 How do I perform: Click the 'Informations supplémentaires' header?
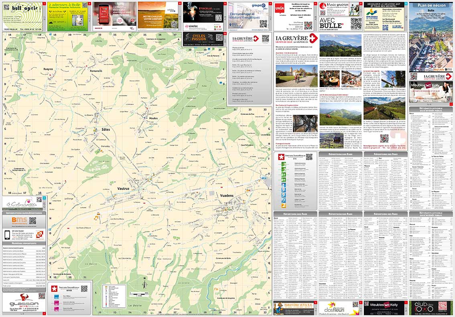point(24,213)
